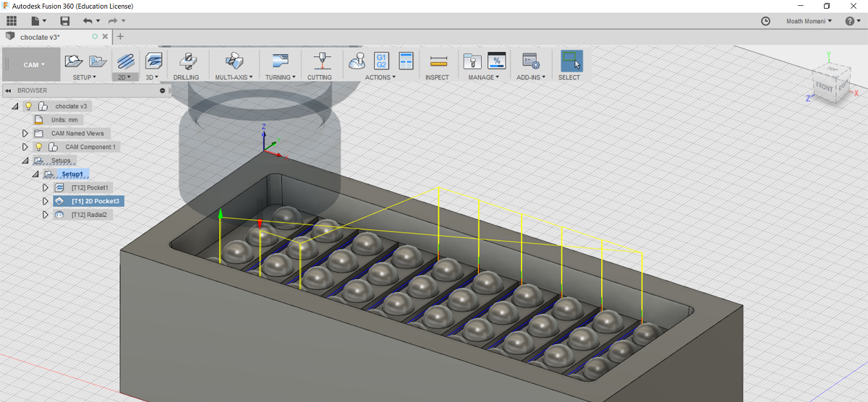Add a new design tab
This screenshot has height=402, width=868.
pos(120,36)
